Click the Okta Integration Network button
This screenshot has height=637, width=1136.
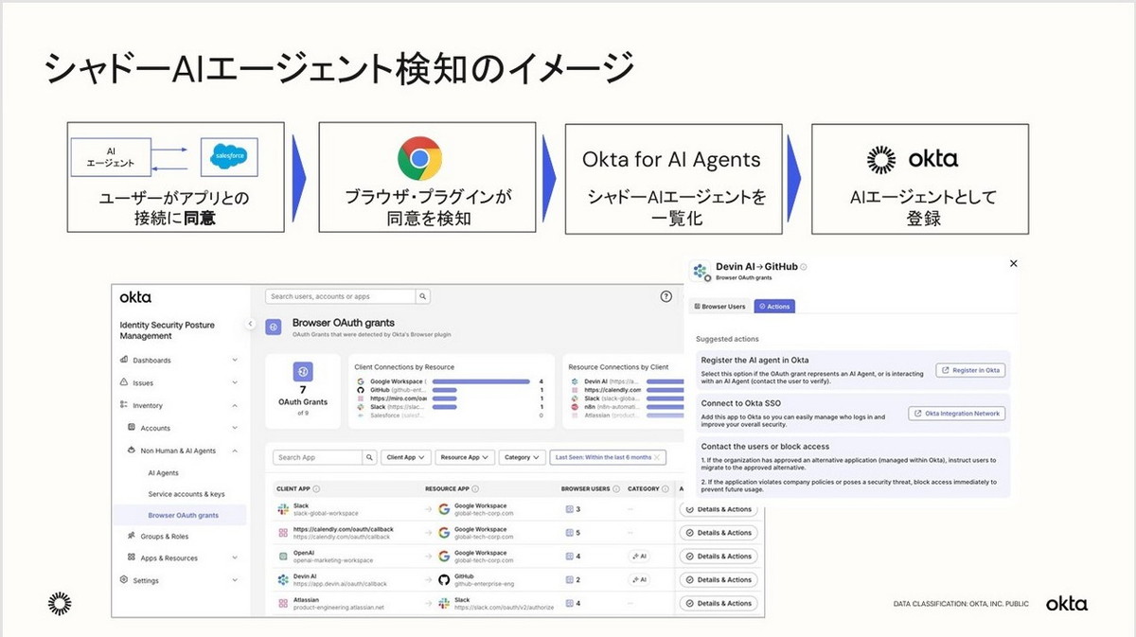(x=956, y=413)
